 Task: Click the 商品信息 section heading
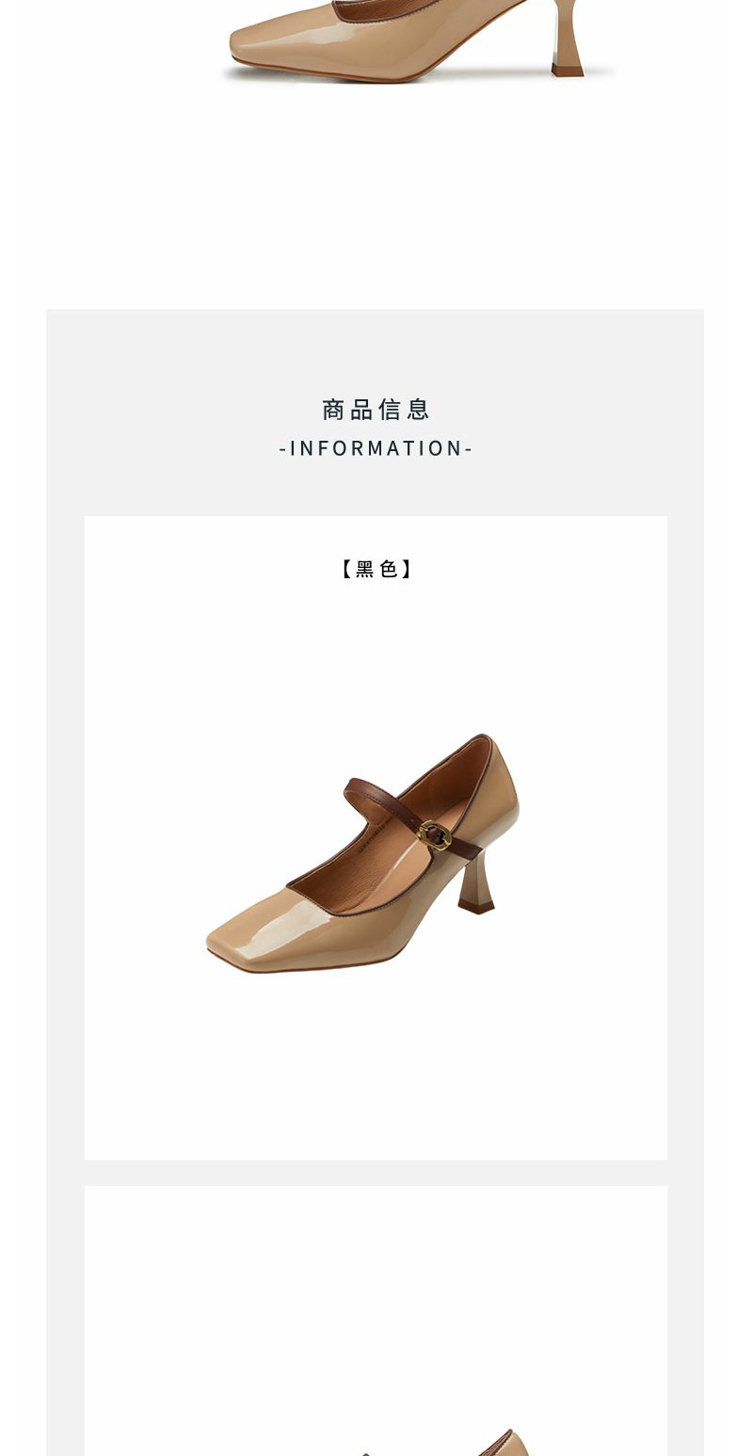pyautogui.click(x=376, y=410)
